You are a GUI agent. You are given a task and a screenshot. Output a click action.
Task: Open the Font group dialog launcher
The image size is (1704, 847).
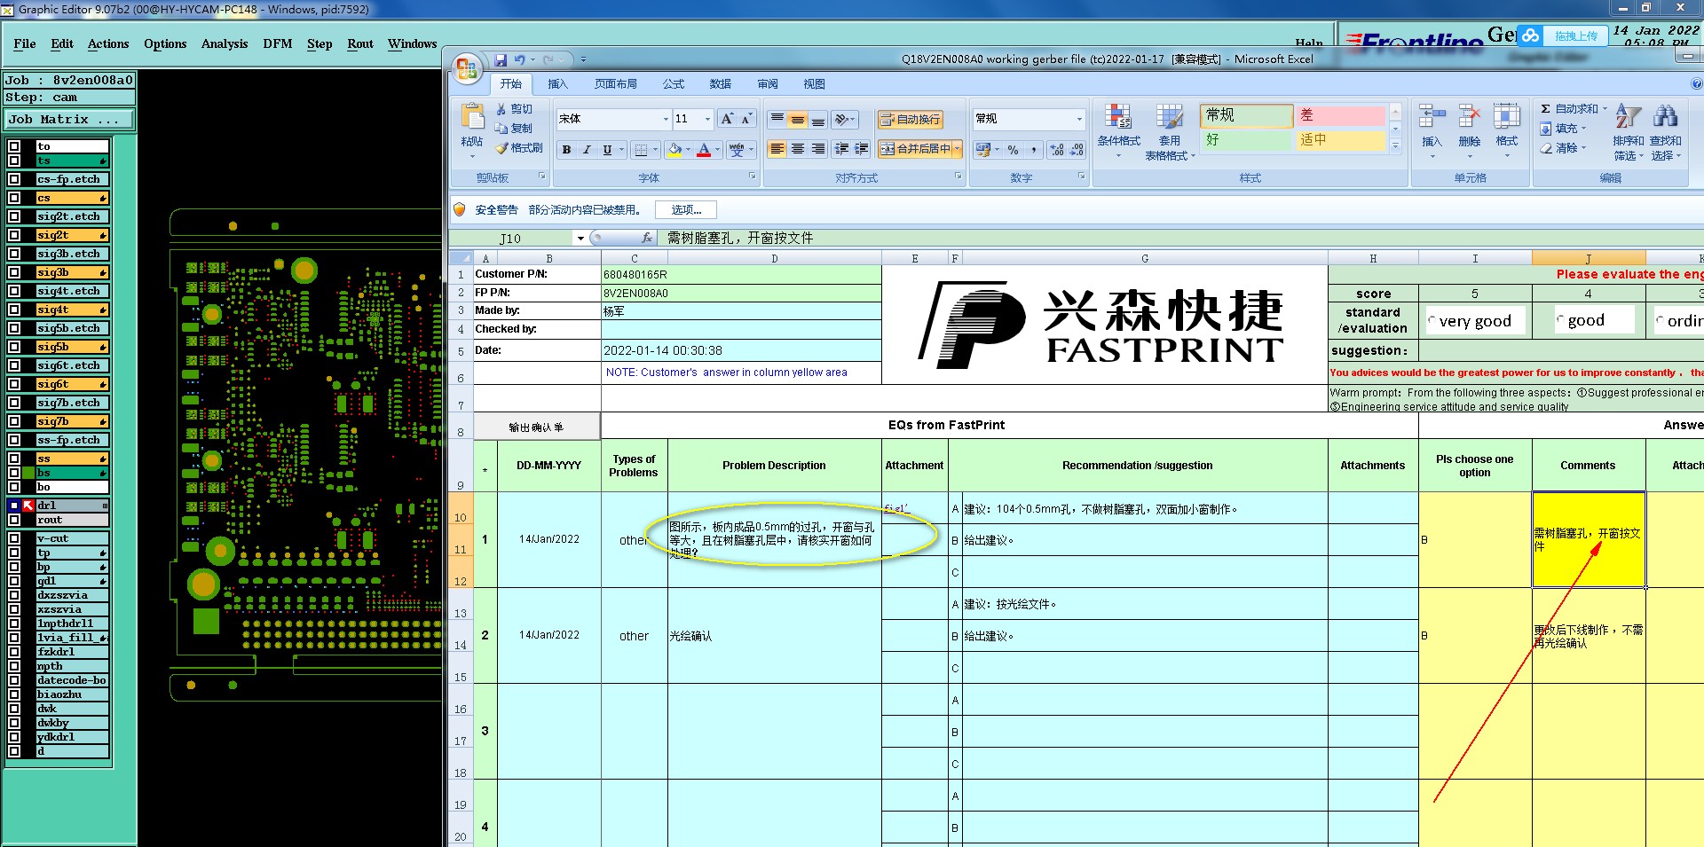click(x=753, y=176)
